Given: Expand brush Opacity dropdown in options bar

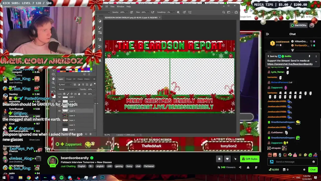Looking at the screenshot, I should click(127, 12).
